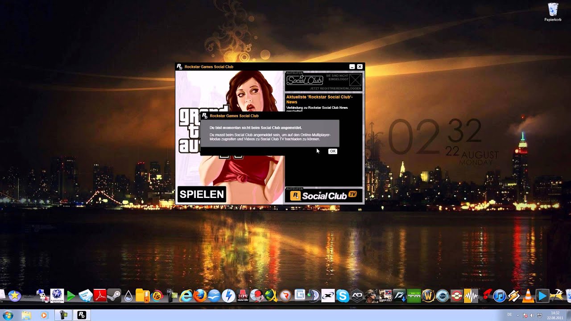This screenshot has width=571, height=321.
Task: Click the 'Aktuellste Rockstar Social Club-News' heading
Action: coord(319,99)
